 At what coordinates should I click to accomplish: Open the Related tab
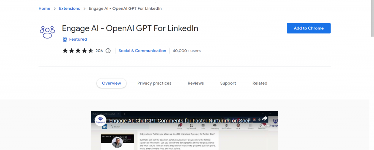click(x=260, y=83)
